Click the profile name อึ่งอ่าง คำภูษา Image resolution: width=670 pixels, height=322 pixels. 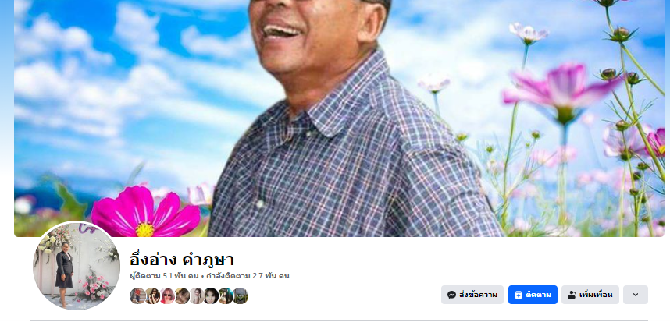(182, 260)
